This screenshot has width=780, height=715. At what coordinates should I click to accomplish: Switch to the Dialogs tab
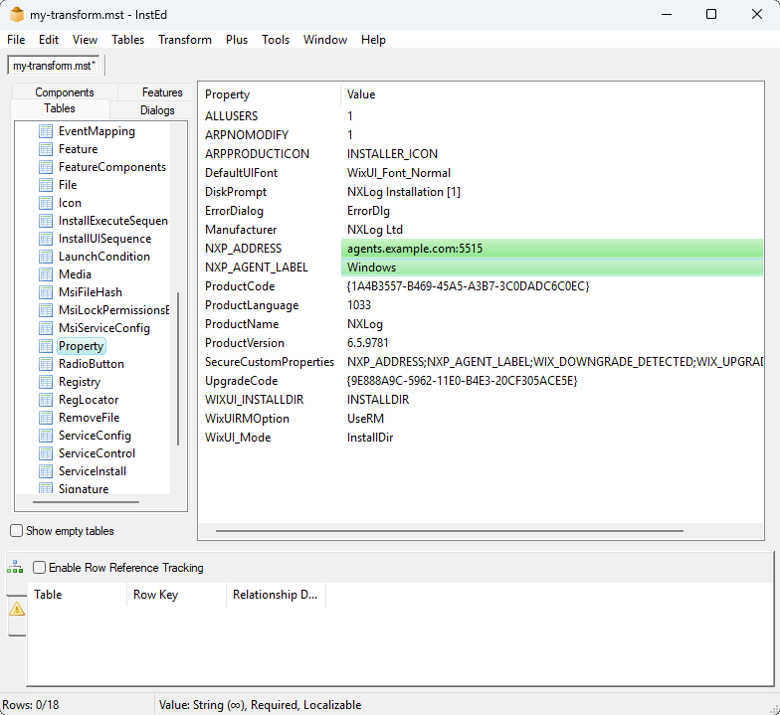157,110
